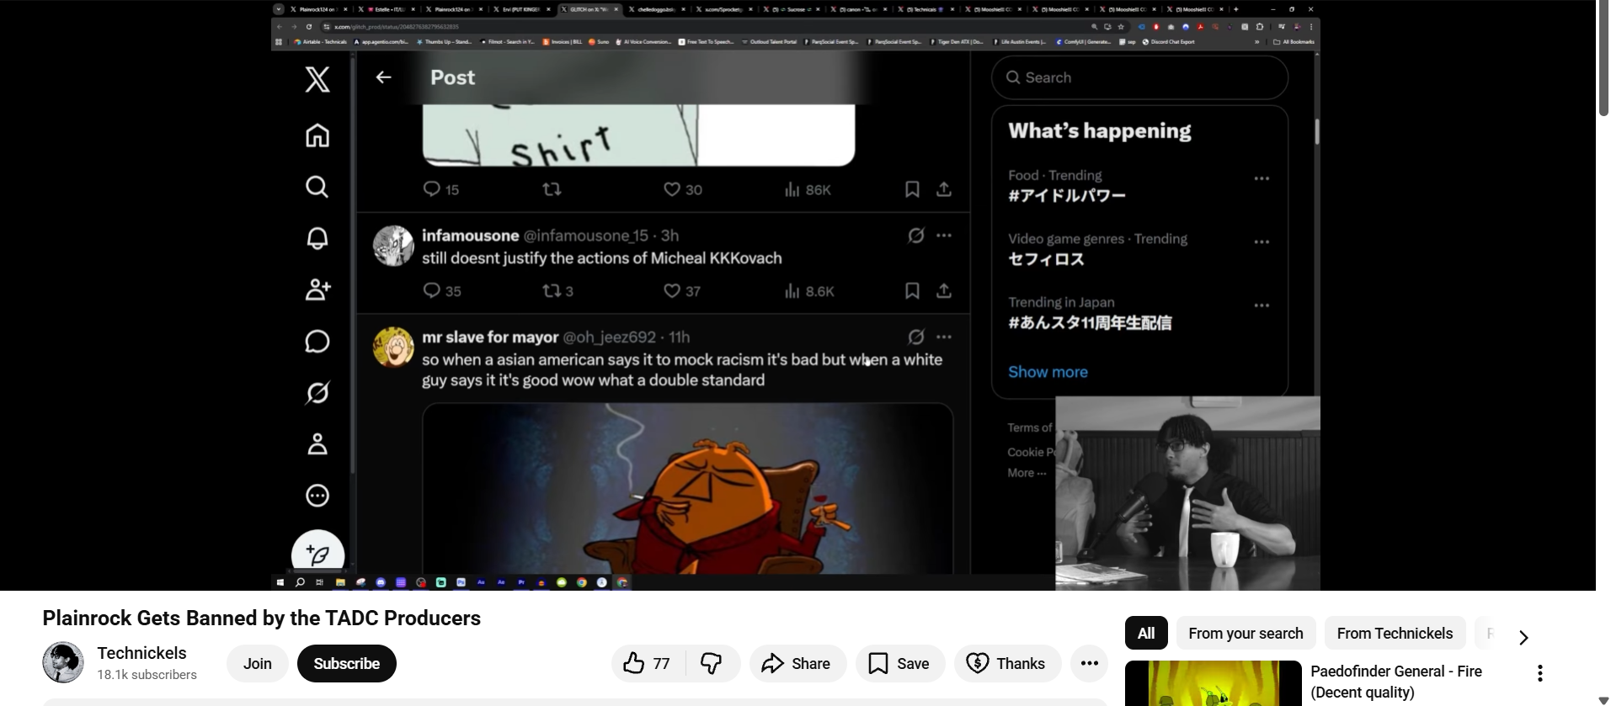Click the back arrow next to Post
1611x706 pixels.
tap(384, 77)
